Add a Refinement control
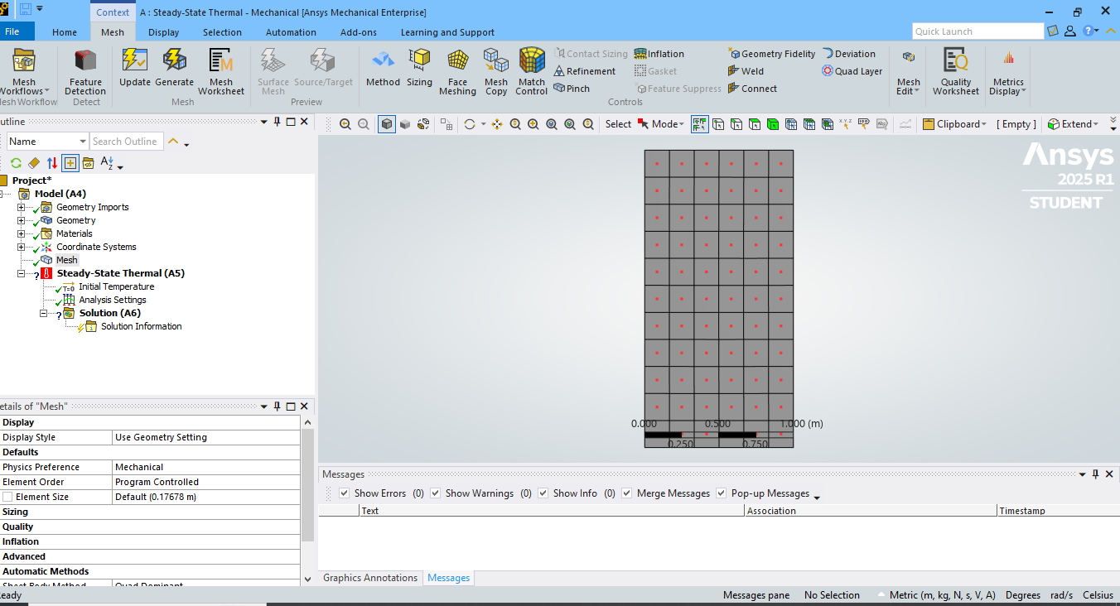1120x606 pixels. tap(585, 71)
